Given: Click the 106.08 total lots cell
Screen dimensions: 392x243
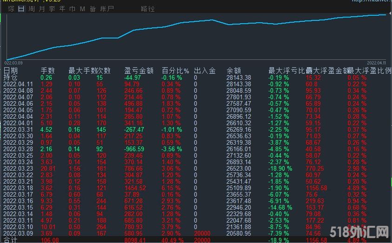Looking at the screenshot, I should pyautogui.click(x=50, y=240).
